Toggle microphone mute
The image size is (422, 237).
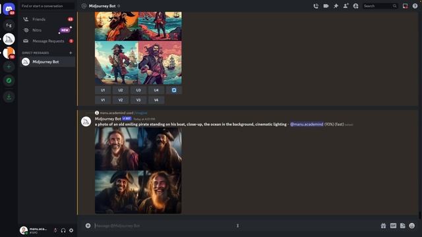tap(55, 230)
